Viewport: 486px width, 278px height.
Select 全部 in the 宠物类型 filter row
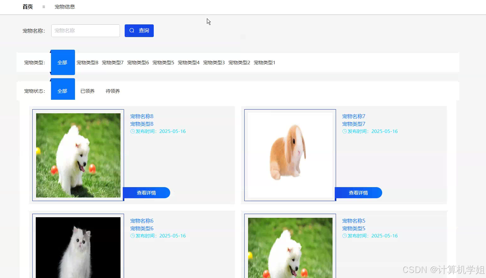(63, 62)
